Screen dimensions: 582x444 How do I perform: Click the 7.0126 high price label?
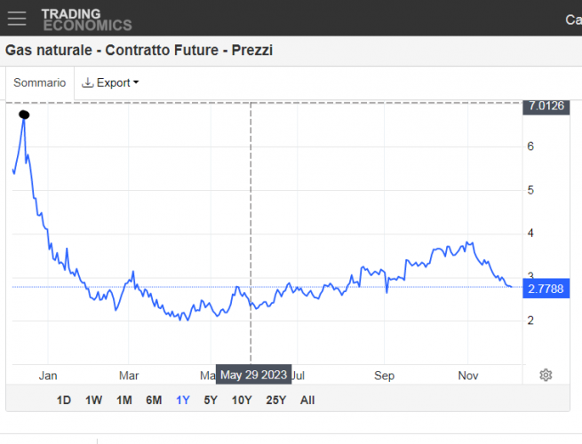click(546, 107)
